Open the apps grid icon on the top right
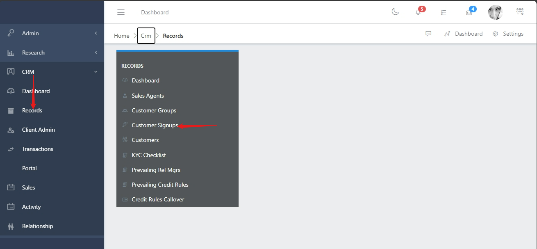 pos(520,11)
